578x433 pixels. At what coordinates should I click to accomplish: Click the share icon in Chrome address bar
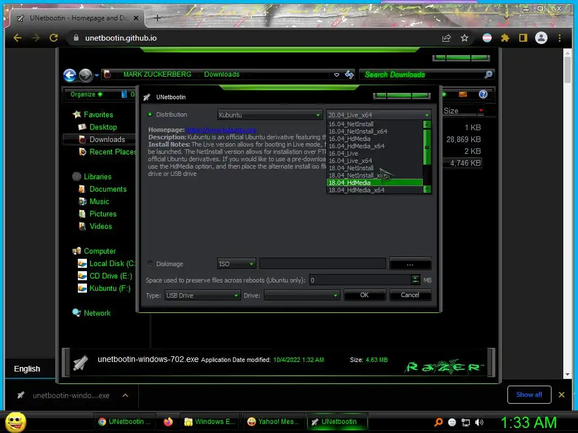click(x=446, y=38)
